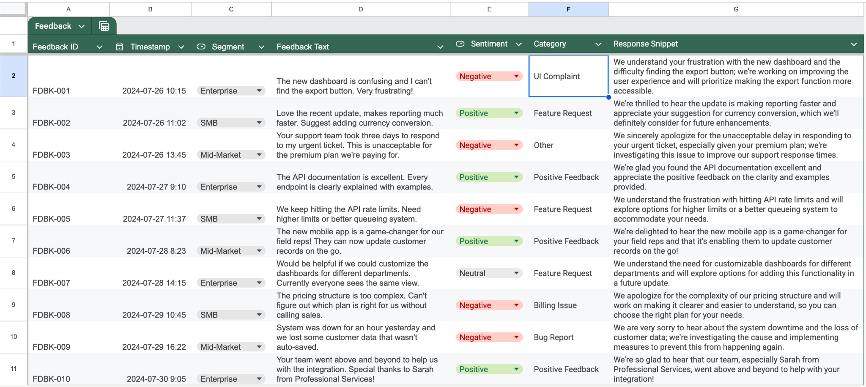Click dropdown-chip icon in Sentiment header
The width and height of the screenshot is (866, 387).
[460, 44]
